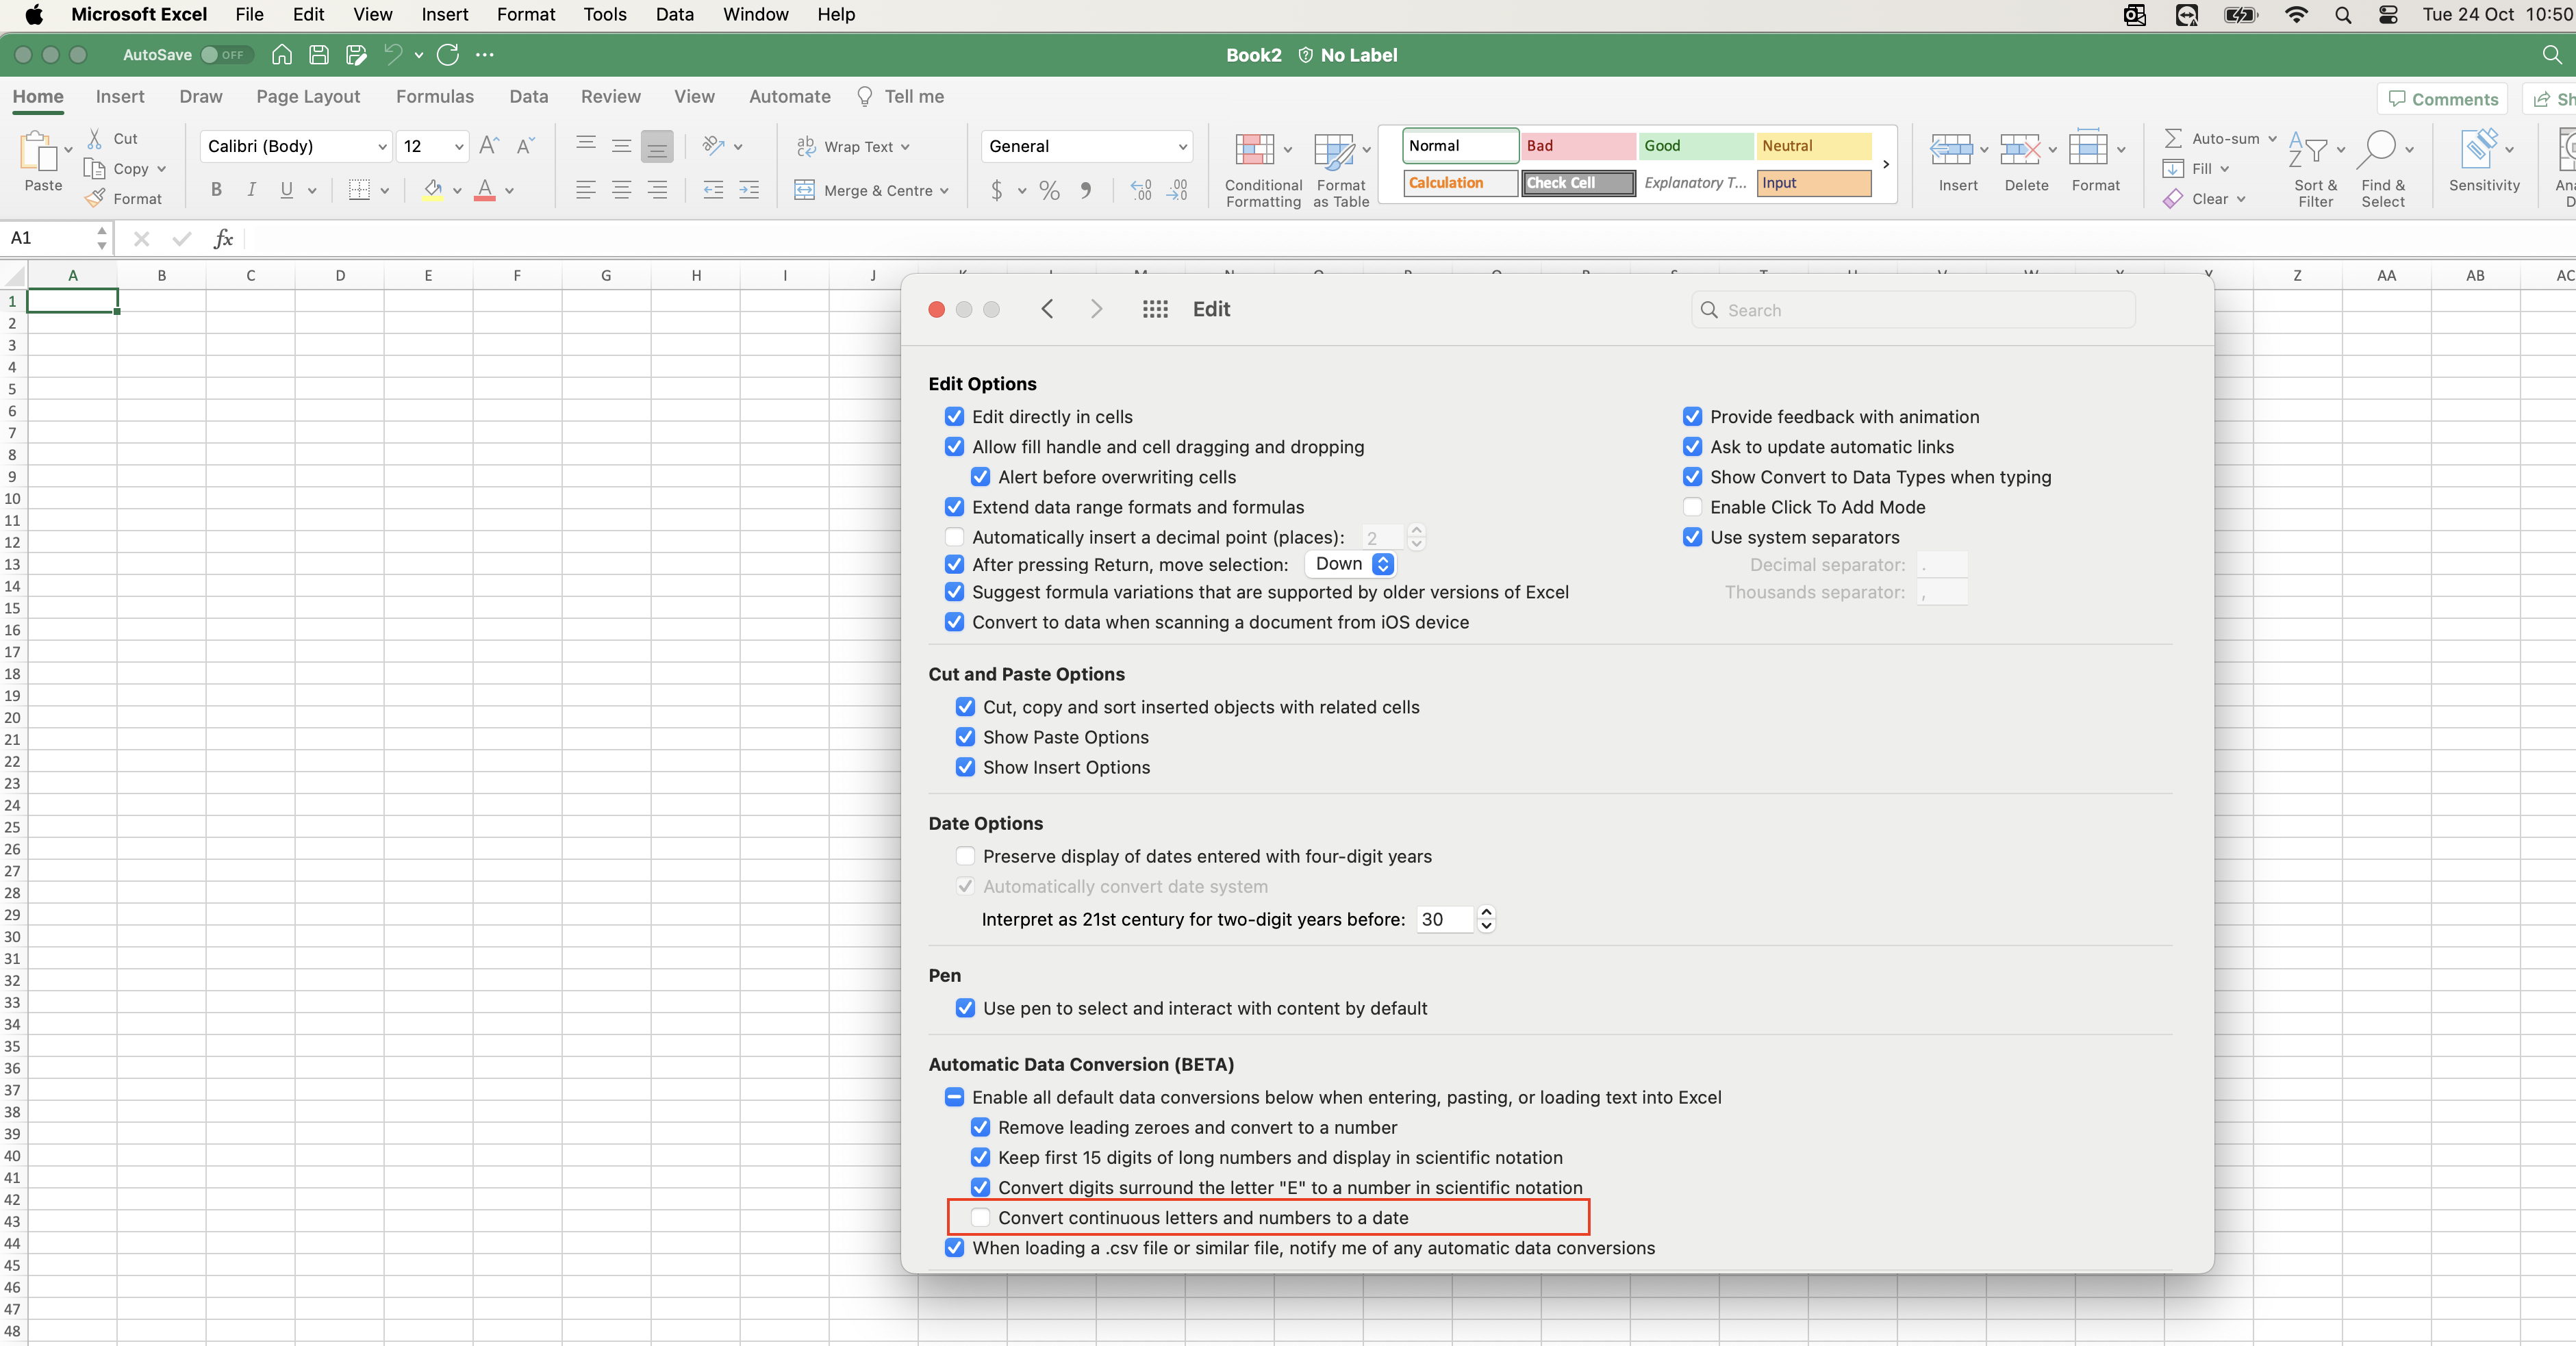Uncheck Edit directly in cells
2576x1346 pixels.
[954, 417]
